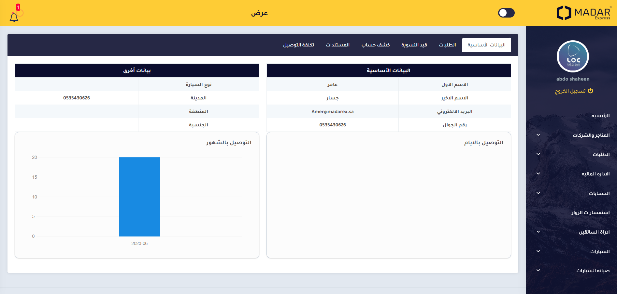Click the MADAR Express logo
The image size is (617, 294).
[x=583, y=13]
